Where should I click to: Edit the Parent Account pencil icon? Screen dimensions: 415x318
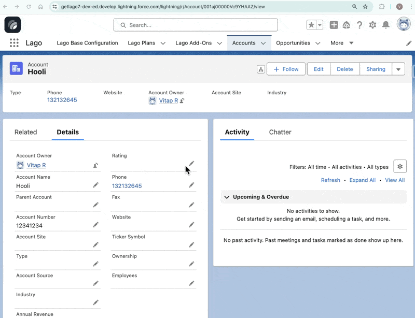pos(95,205)
